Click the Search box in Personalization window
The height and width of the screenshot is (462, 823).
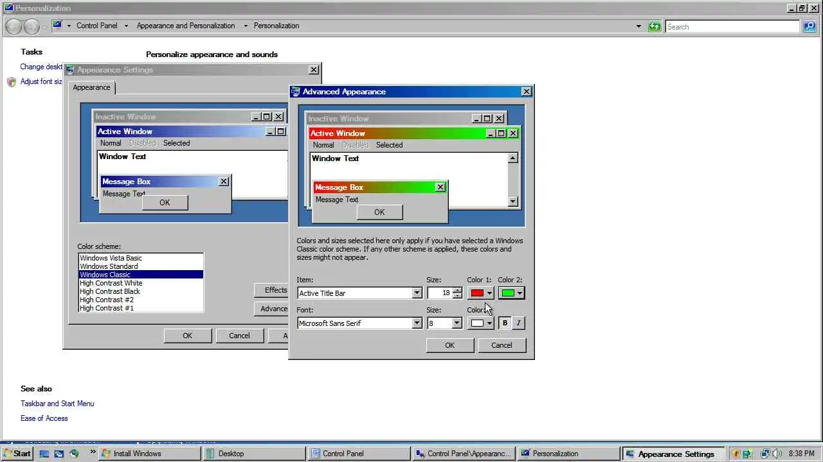(732, 26)
